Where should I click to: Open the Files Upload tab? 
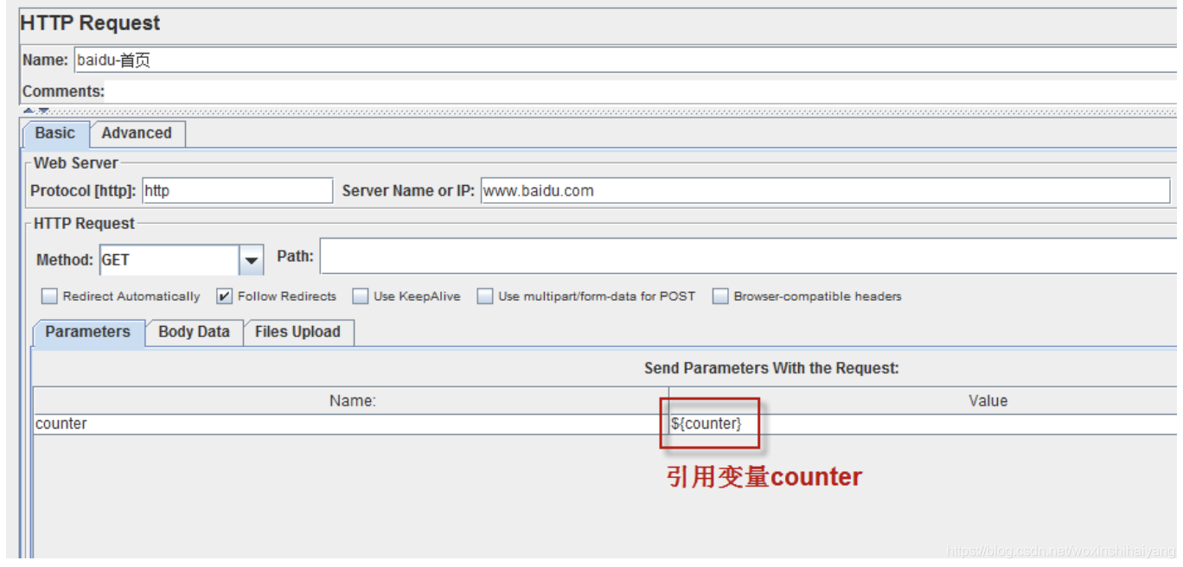(298, 333)
